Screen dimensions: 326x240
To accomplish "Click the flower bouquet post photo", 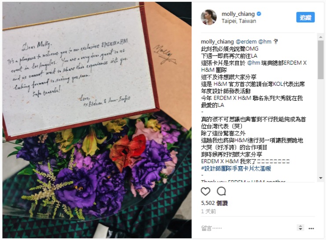I will coord(97,120).
